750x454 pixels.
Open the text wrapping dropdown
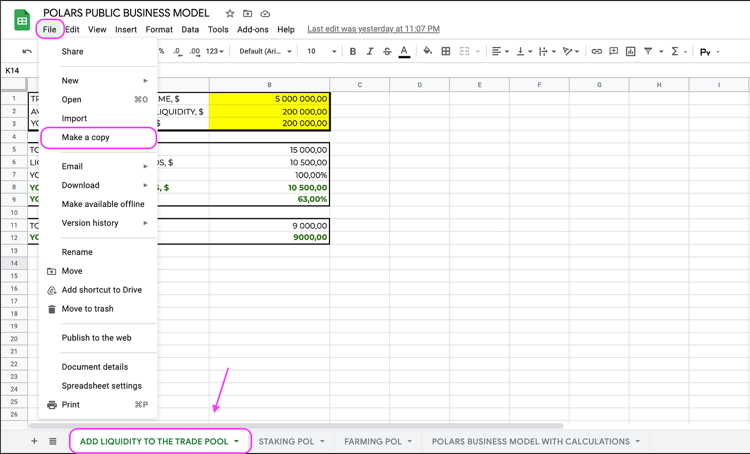pyautogui.click(x=548, y=51)
